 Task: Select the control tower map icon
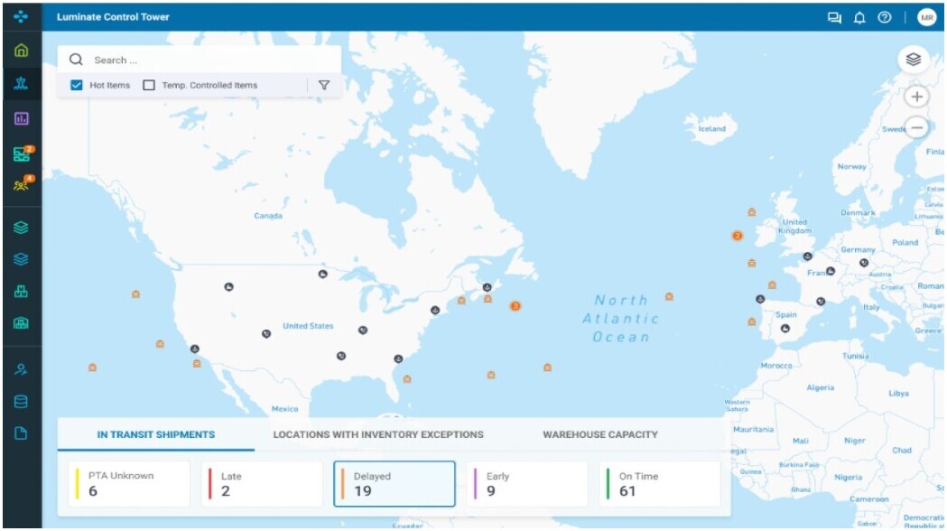21,83
